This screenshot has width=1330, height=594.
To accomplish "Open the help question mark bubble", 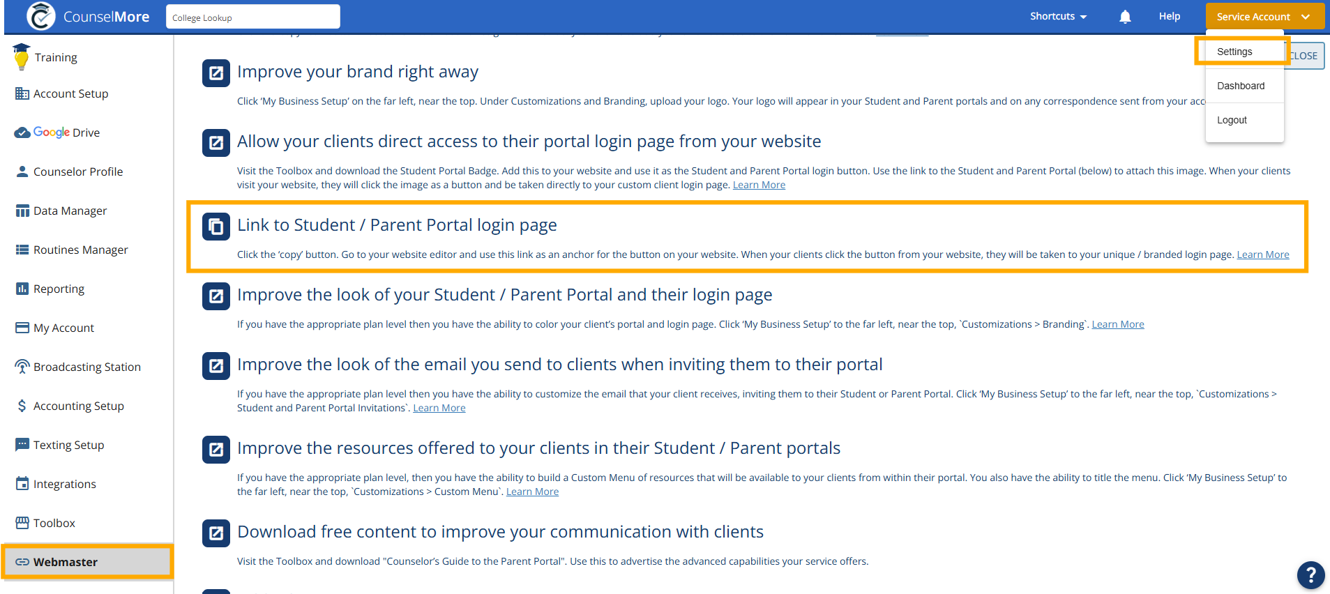I will (x=1310, y=575).
